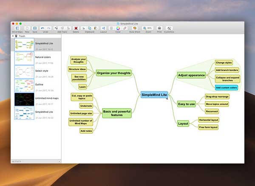Viewport: 255px width, 186px height.
Task: Click the first Add Topic icon
Action: (56, 28)
